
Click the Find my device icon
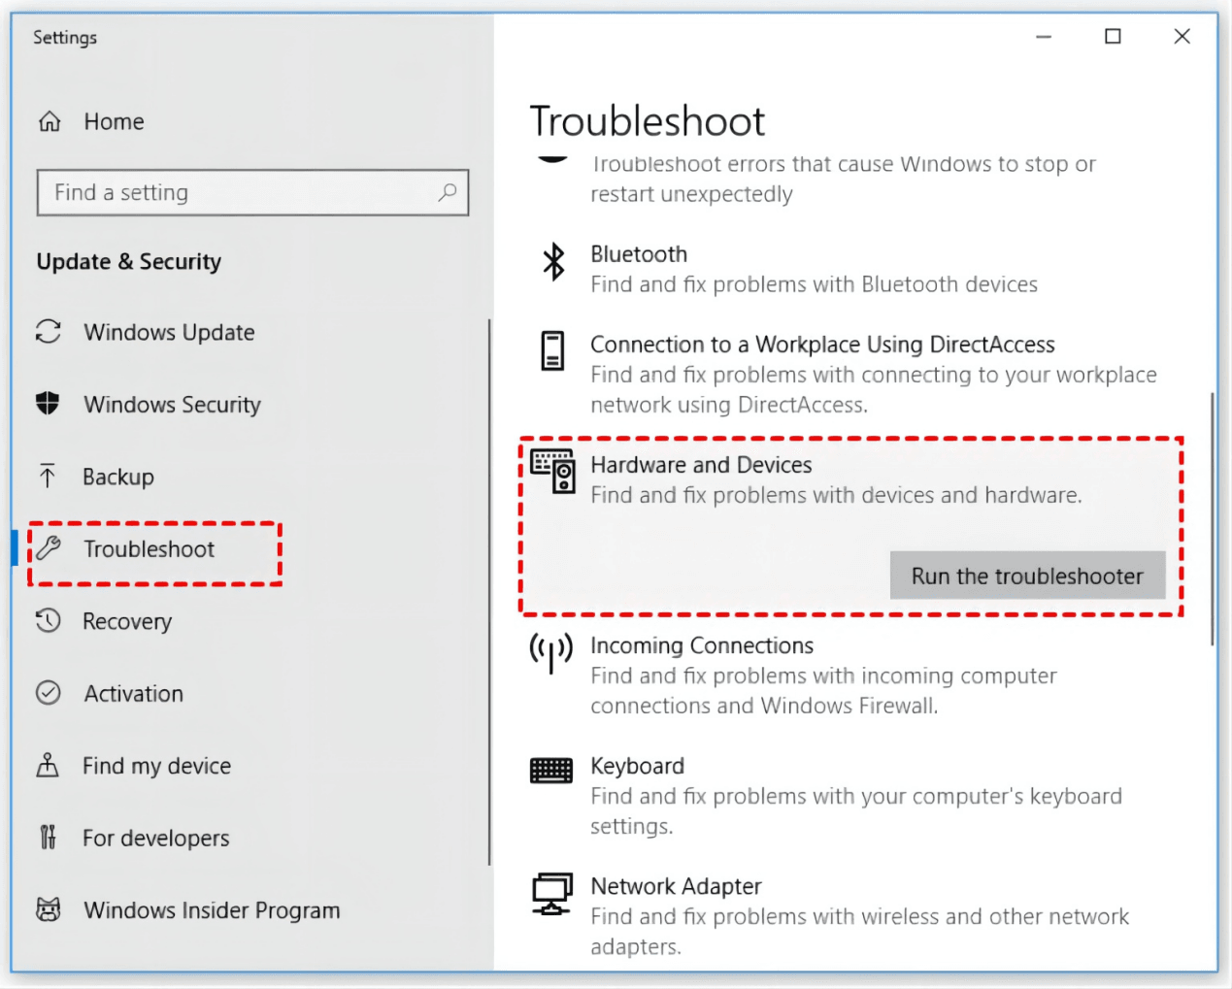(48, 765)
